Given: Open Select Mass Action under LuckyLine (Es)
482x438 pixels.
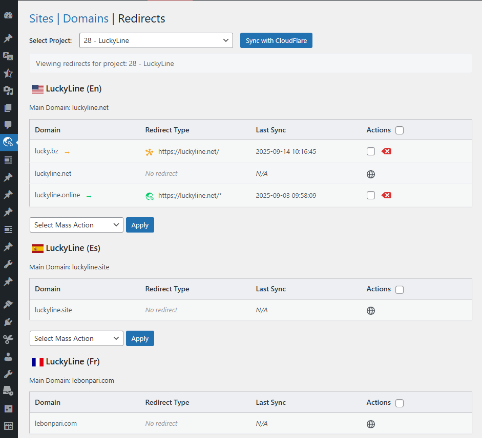Looking at the screenshot, I should coord(76,338).
